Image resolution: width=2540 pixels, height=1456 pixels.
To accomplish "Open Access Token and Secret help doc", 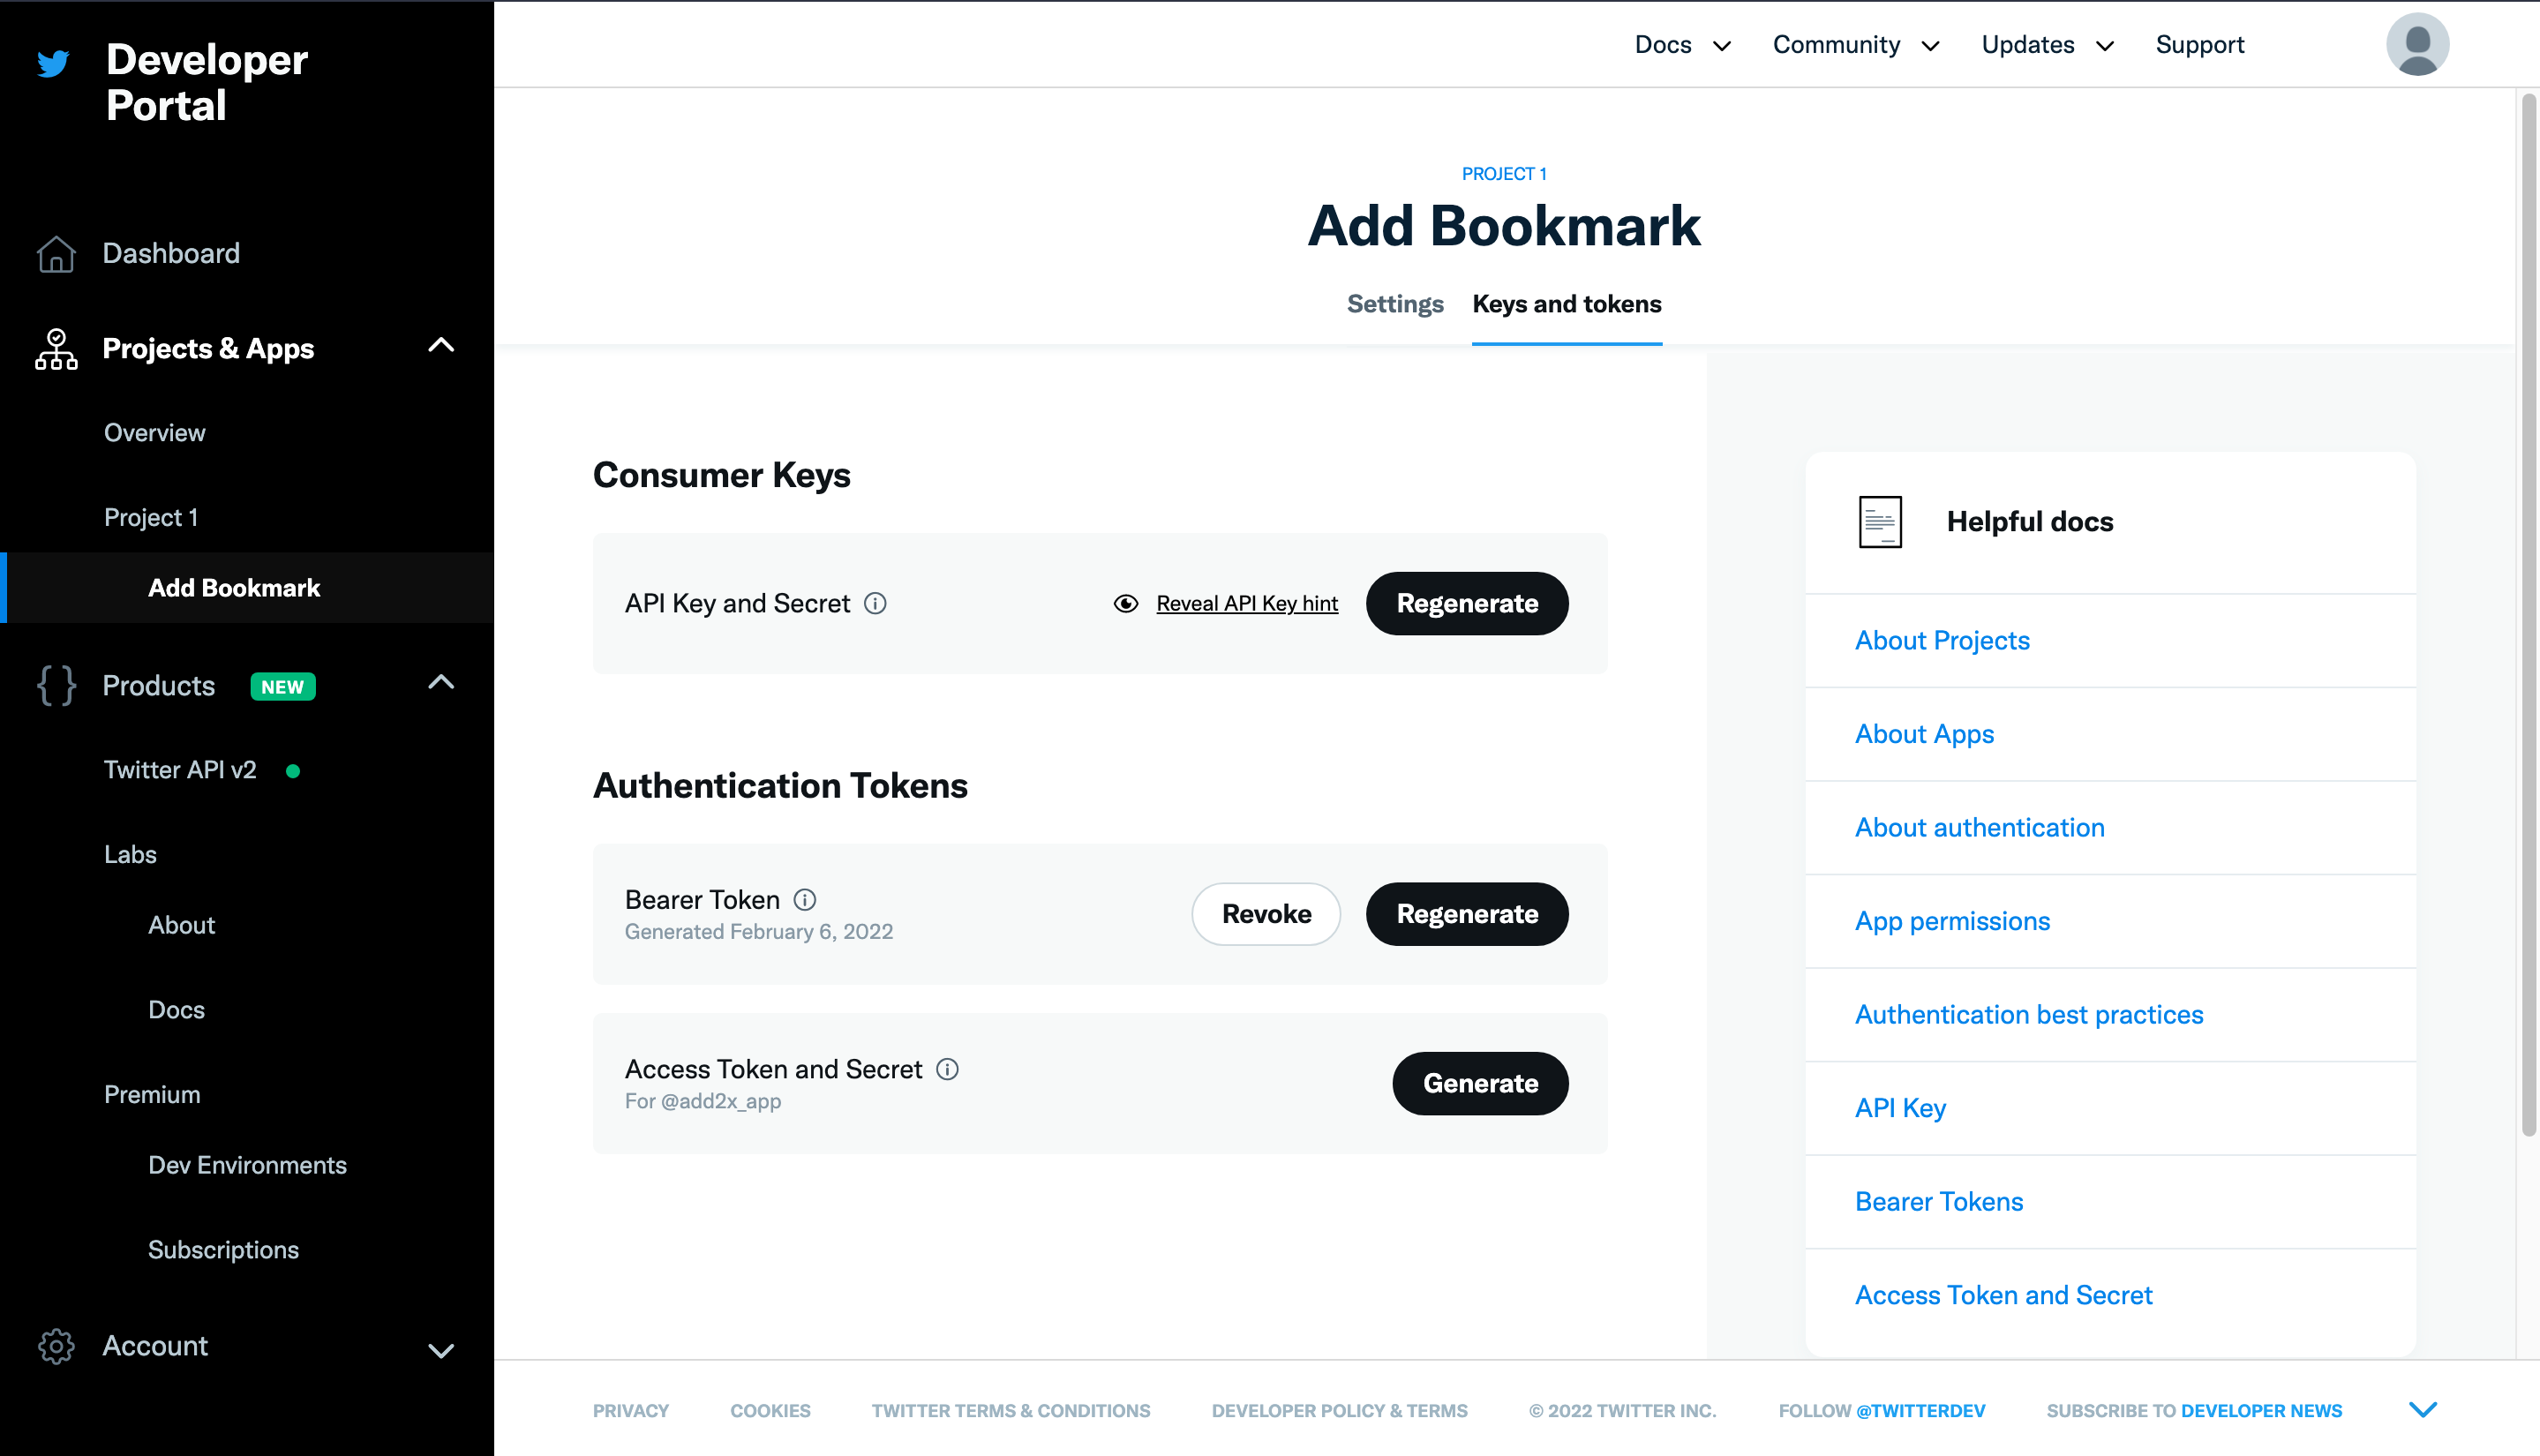I will (x=2003, y=1296).
